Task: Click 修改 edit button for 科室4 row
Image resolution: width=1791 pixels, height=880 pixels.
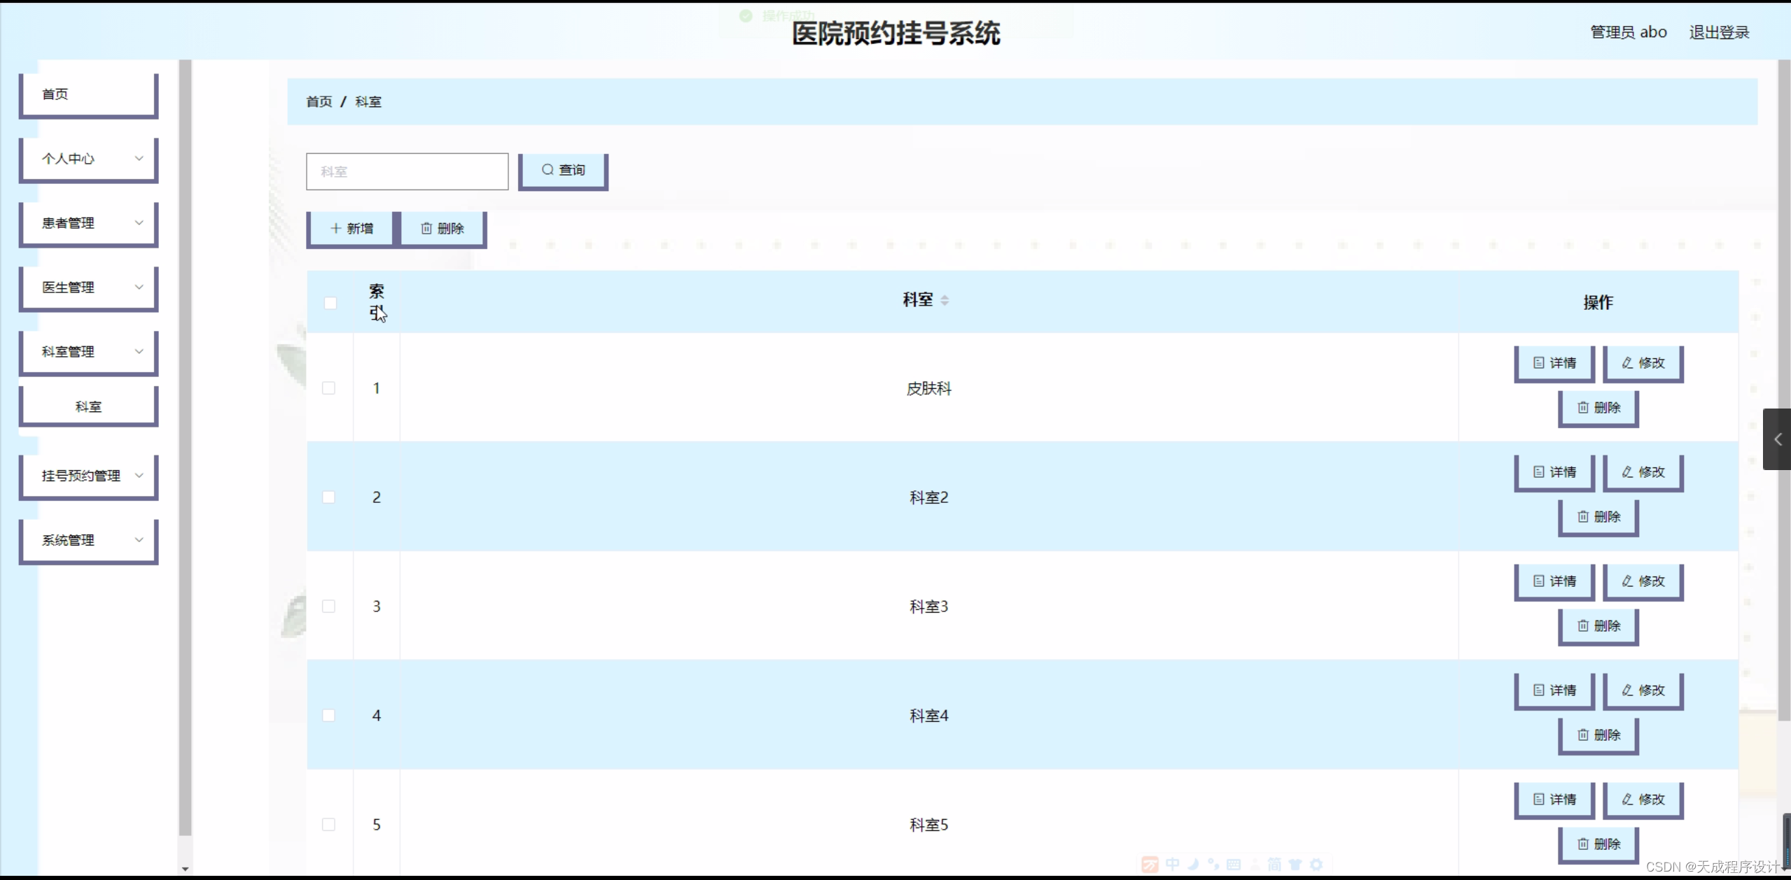Action: 1643,690
